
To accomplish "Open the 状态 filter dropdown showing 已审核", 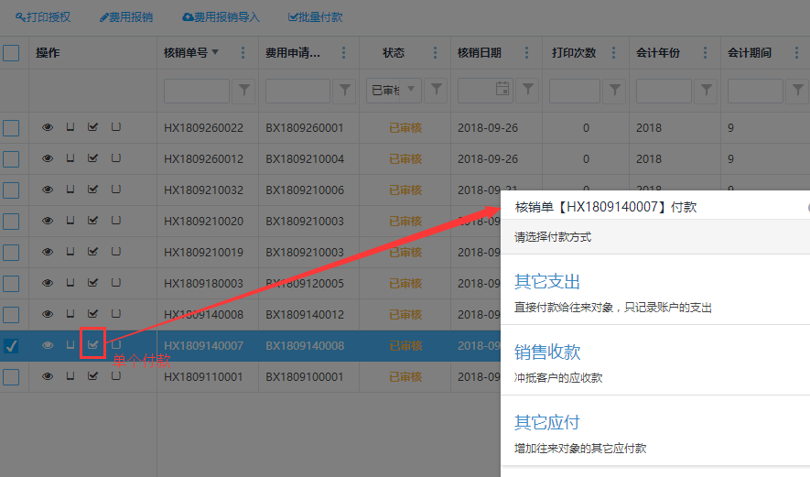I will (394, 90).
